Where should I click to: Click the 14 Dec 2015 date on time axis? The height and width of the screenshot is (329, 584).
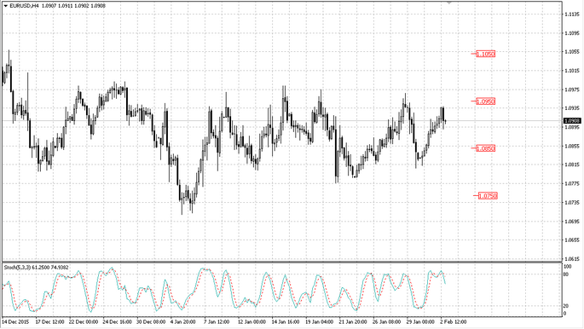point(15,321)
